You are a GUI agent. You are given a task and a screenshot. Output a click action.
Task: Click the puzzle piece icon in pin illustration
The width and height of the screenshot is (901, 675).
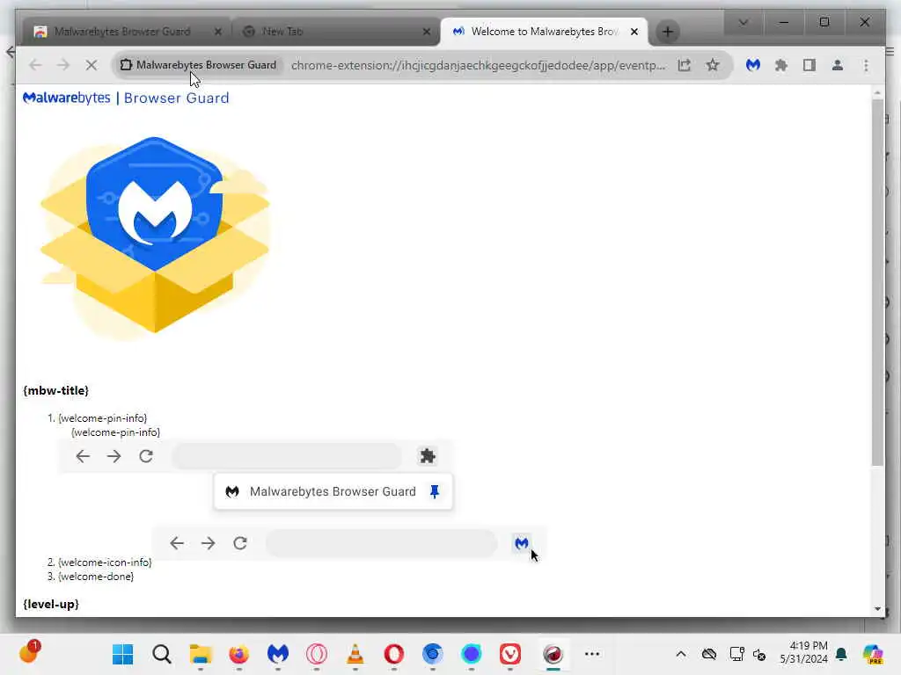coord(428,456)
